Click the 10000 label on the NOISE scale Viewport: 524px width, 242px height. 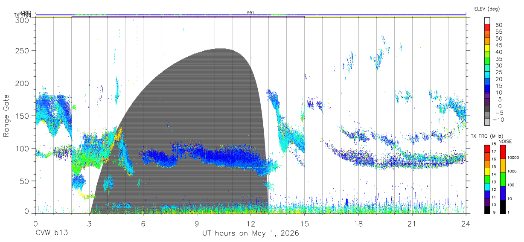pos(513,158)
